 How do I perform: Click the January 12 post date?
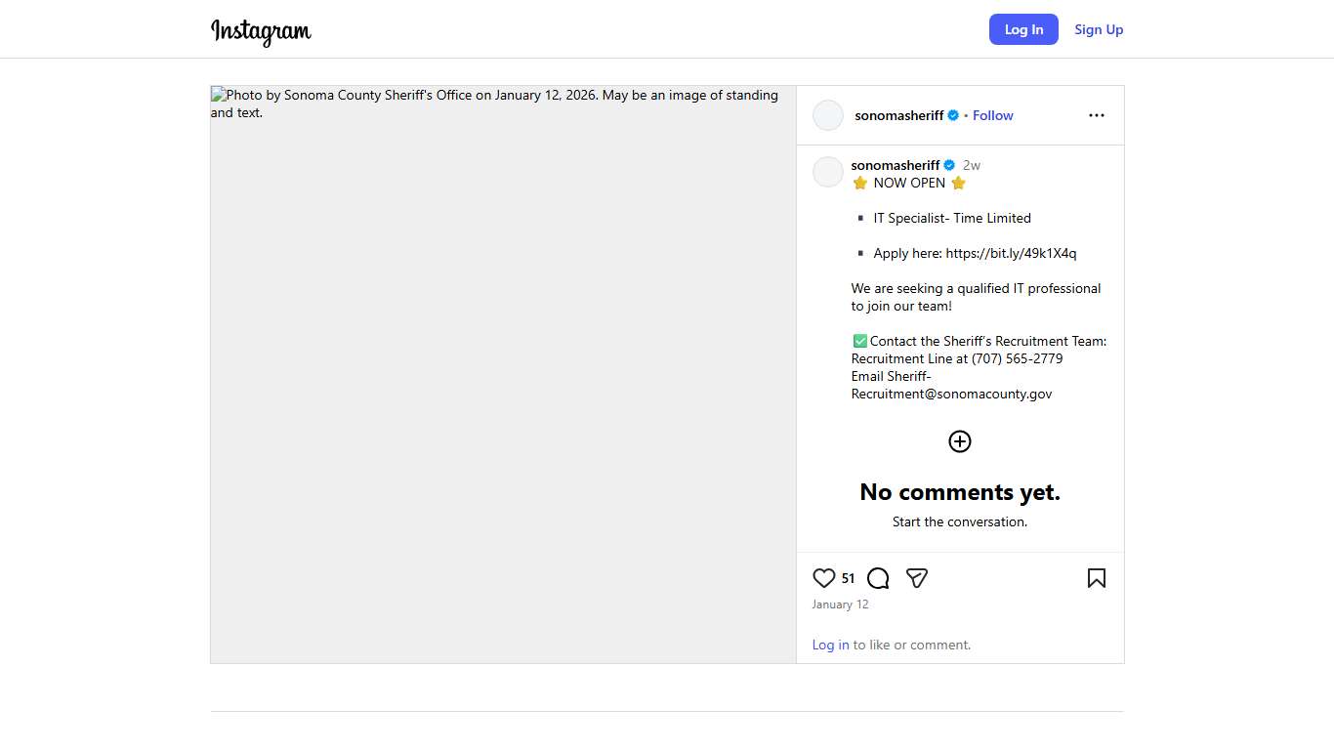840,604
